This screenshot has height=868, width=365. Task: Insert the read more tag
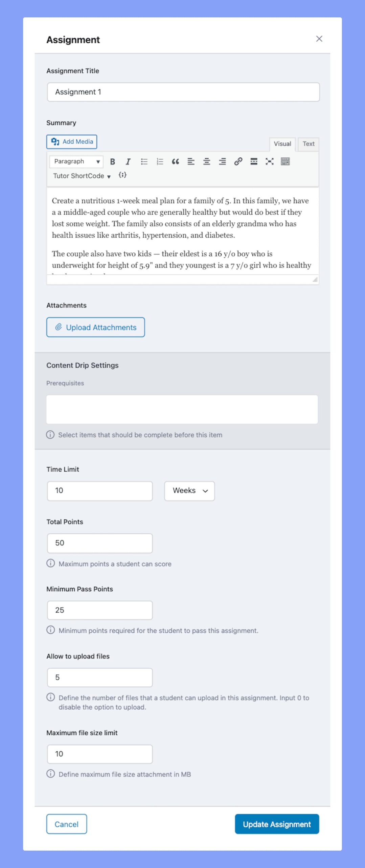(254, 162)
